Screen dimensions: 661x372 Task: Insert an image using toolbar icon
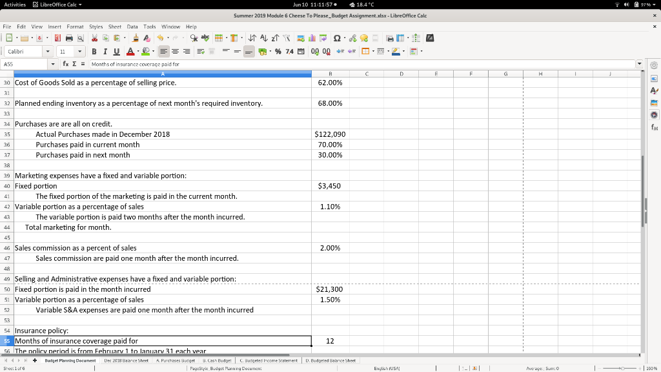(301, 38)
